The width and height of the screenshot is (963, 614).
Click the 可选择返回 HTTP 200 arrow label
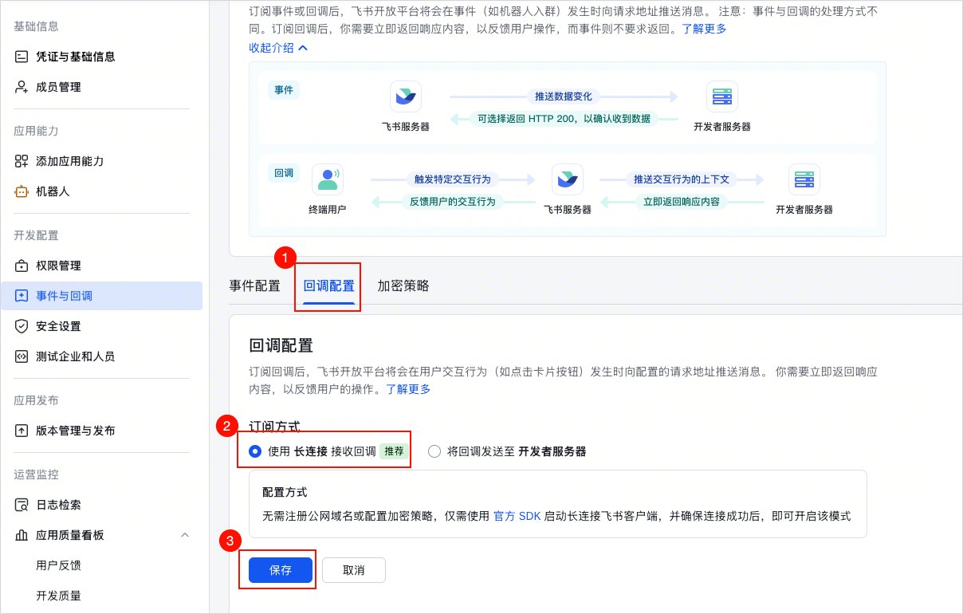(x=564, y=119)
